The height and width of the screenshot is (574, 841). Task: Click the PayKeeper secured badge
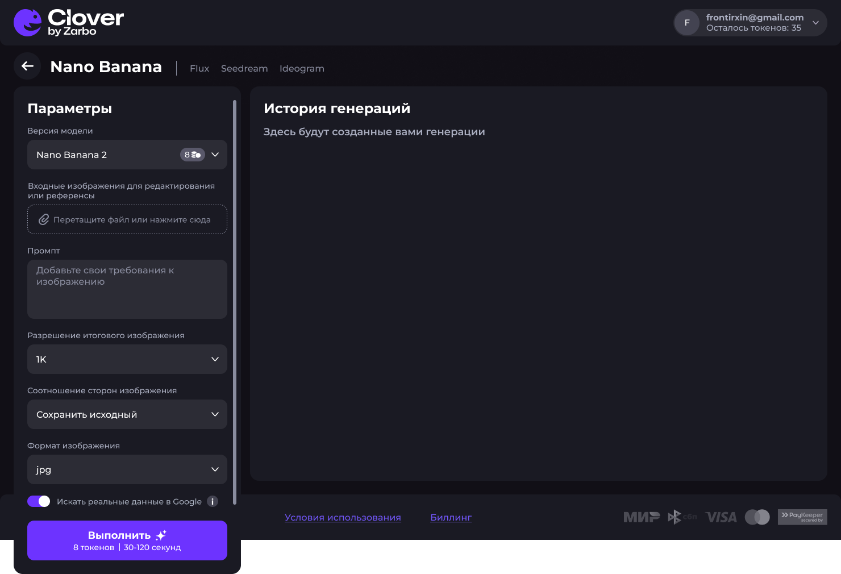pyautogui.click(x=802, y=517)
